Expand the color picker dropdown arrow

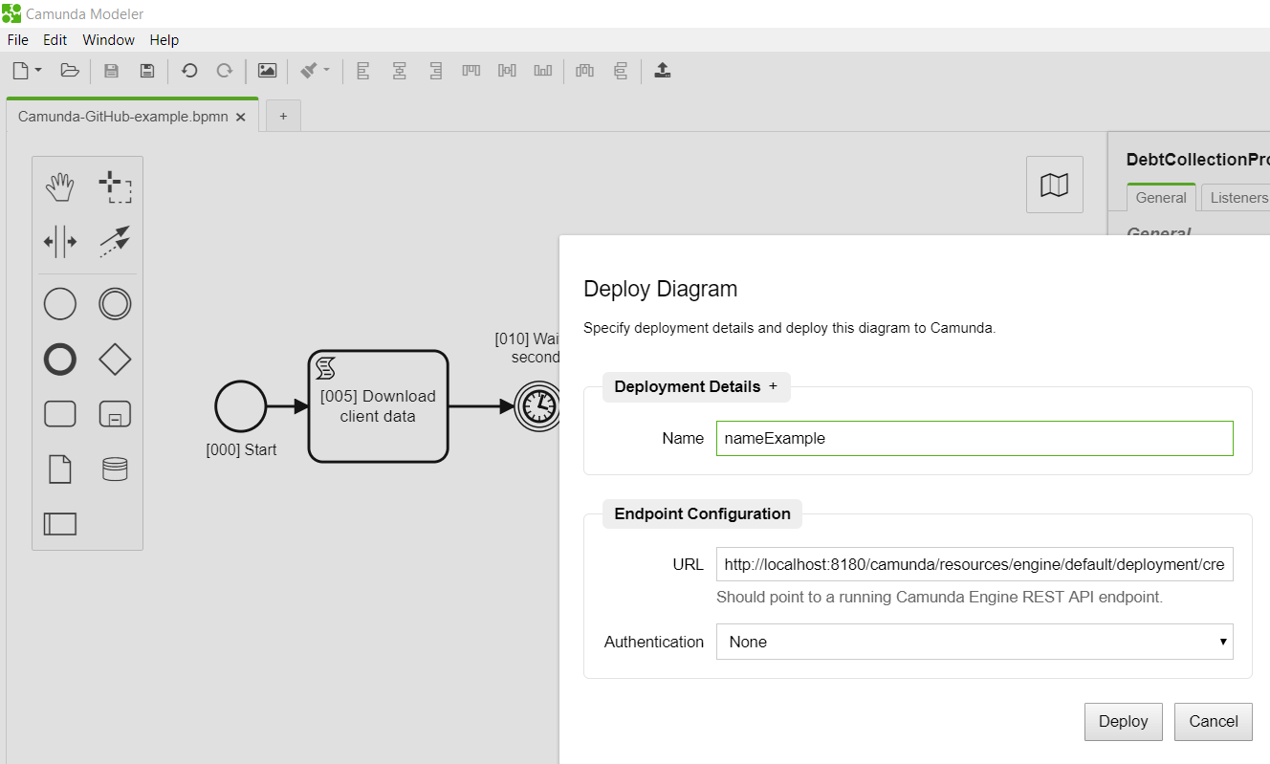pyautogui.click(x=326, y=70)
